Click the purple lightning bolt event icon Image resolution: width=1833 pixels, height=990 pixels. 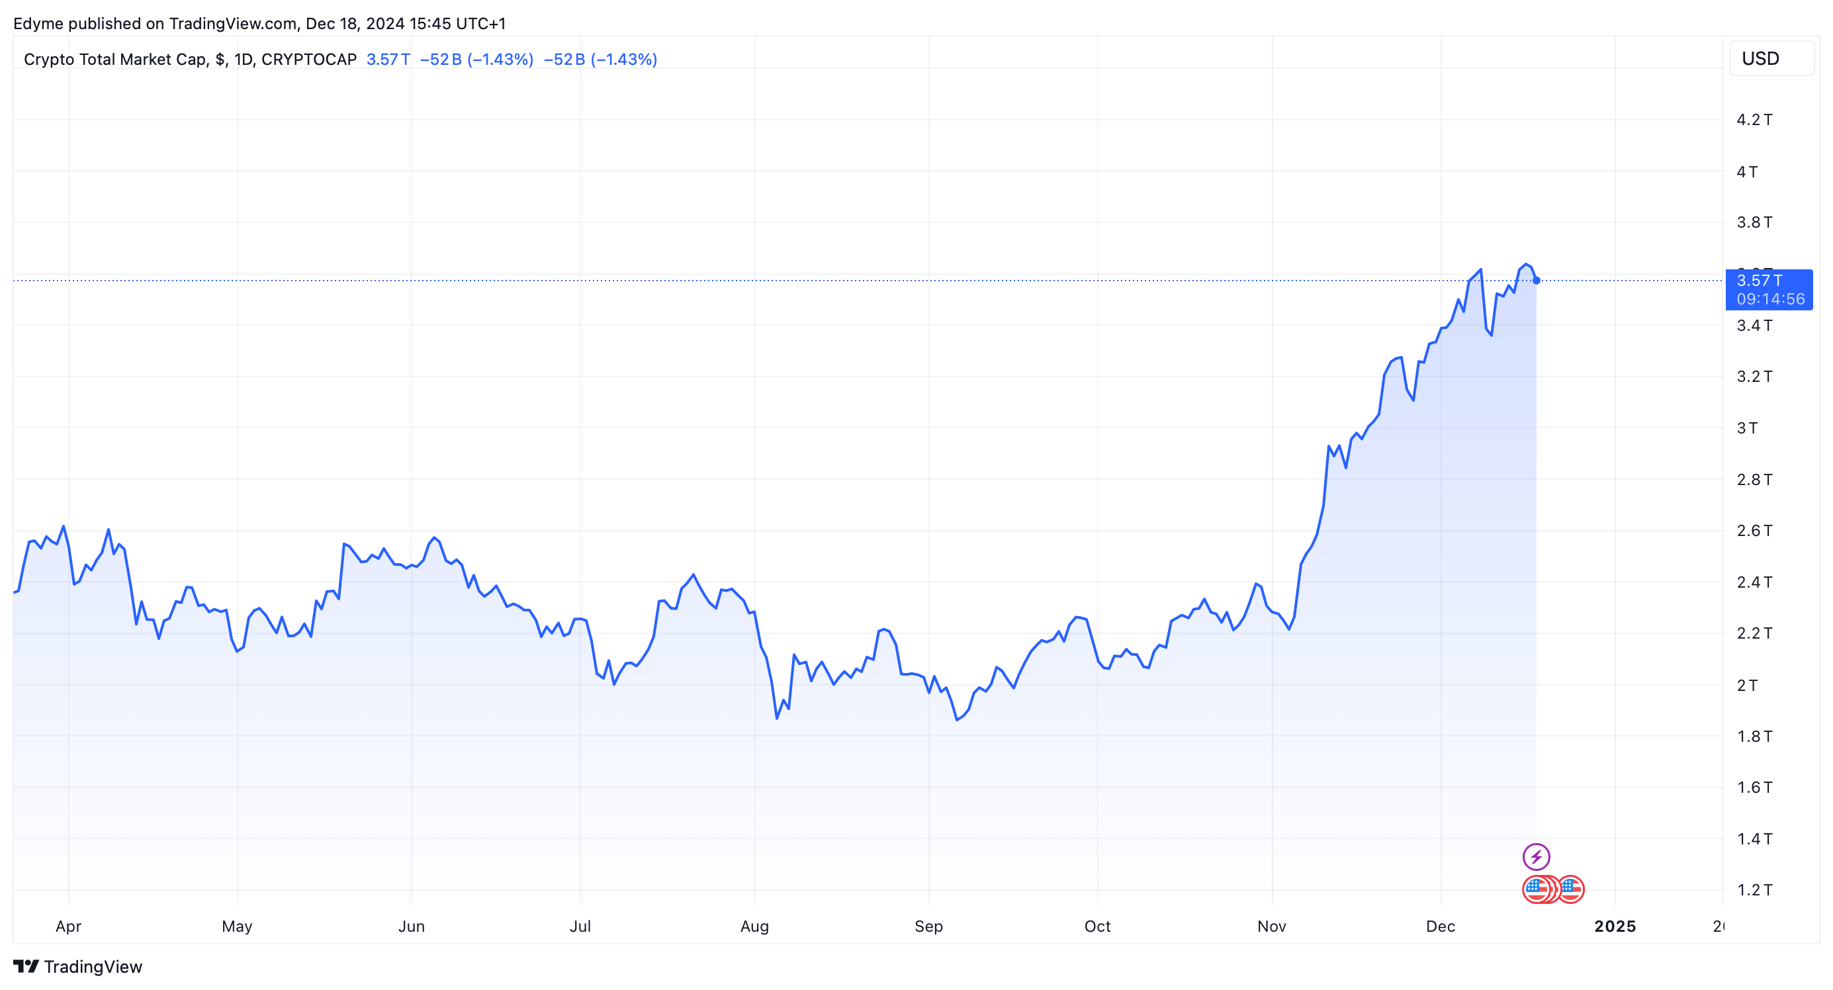tap(1536, 856)
